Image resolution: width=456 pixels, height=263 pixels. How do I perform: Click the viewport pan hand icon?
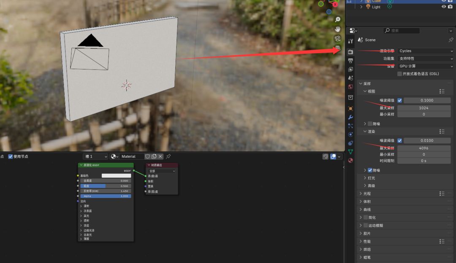[337, 29]
